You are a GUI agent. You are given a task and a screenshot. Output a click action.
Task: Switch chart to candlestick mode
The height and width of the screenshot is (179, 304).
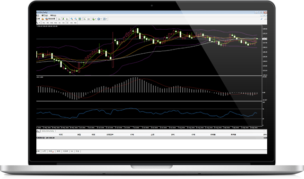63,19
